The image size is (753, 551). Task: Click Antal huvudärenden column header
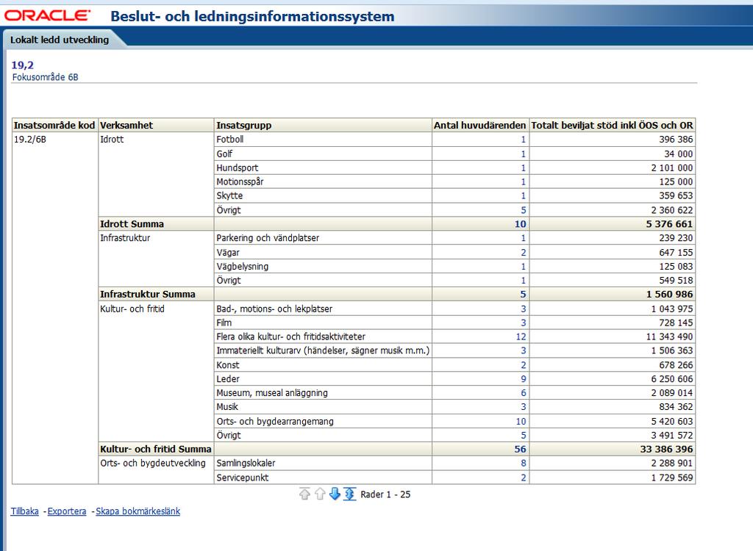480,126
